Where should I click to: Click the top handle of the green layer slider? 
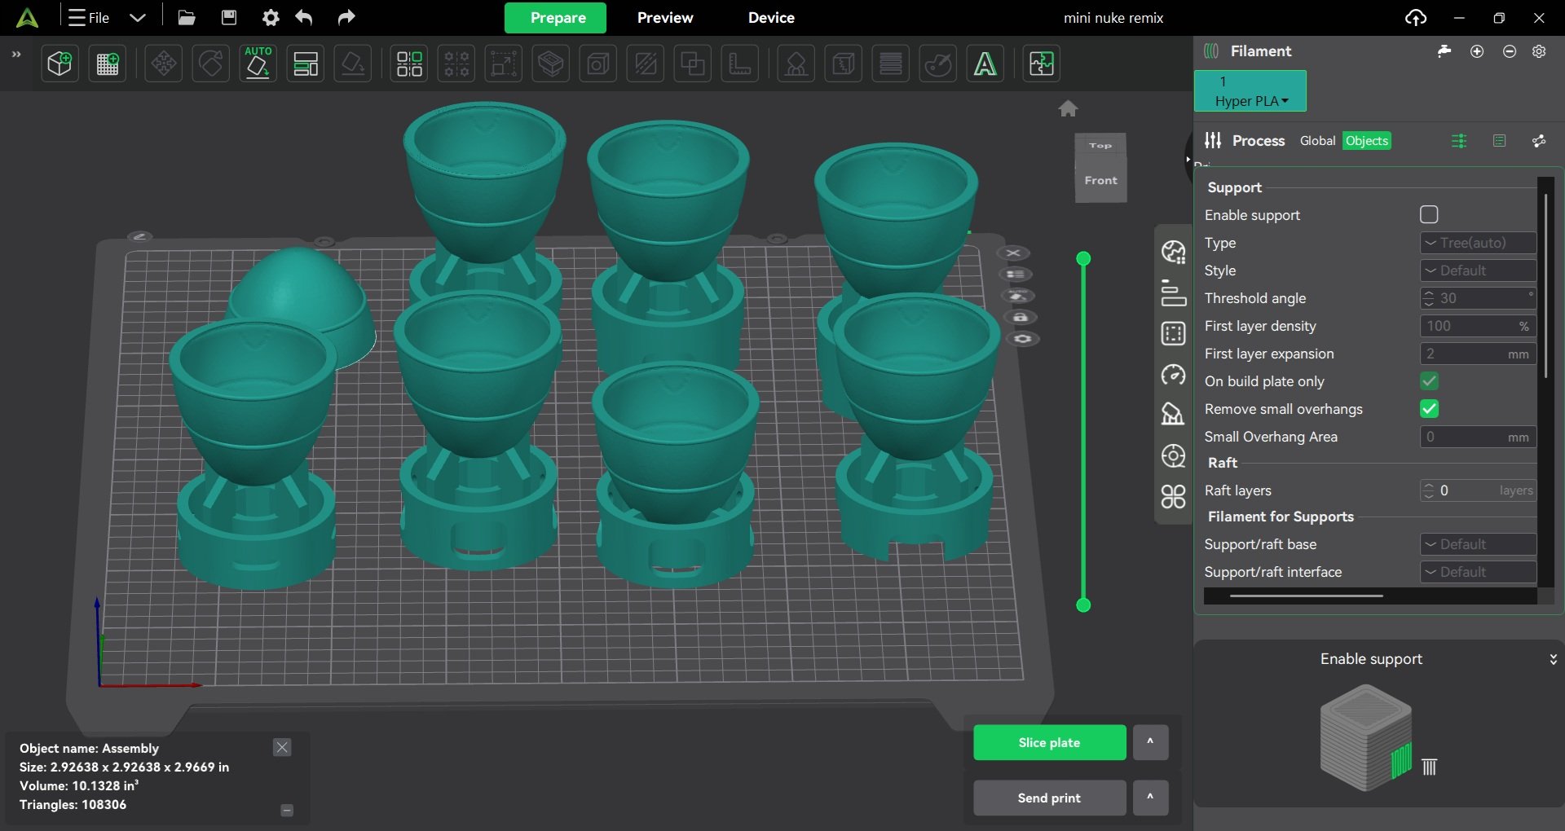pos(1083,259)
